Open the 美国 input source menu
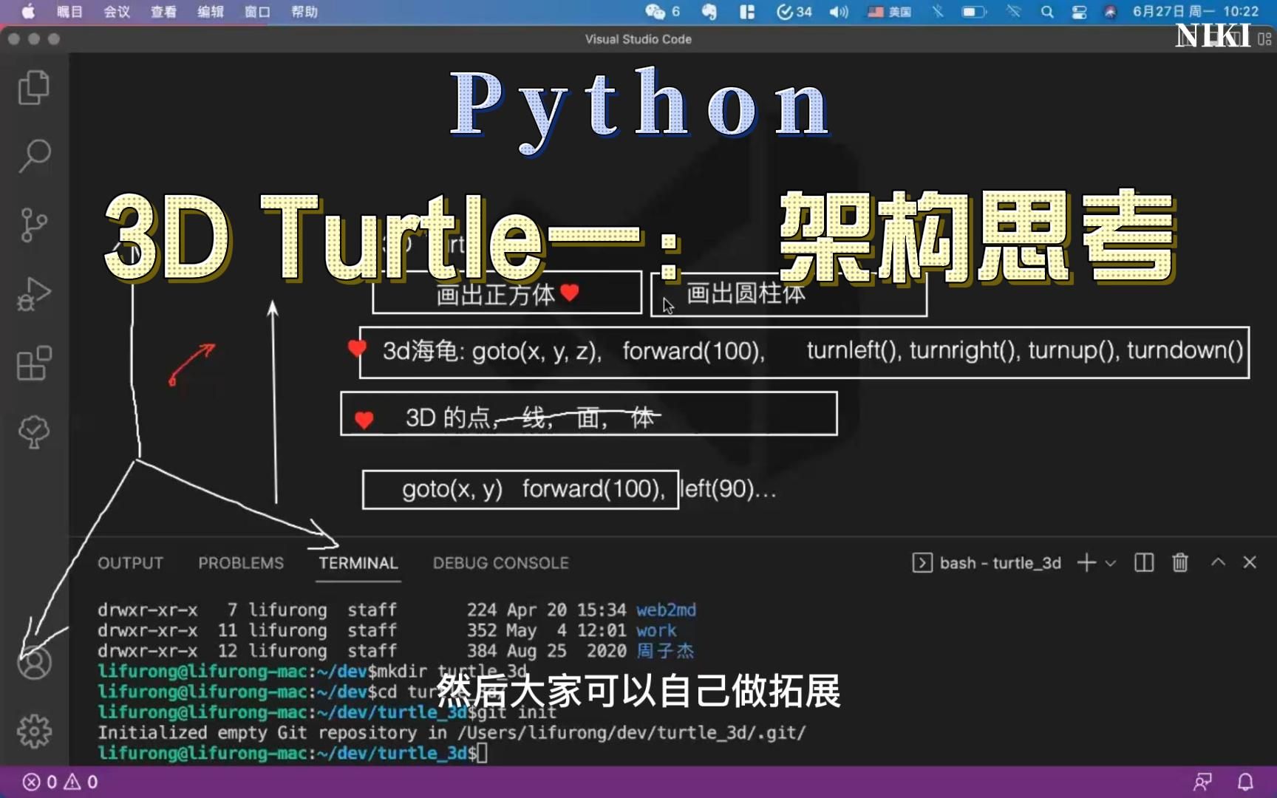Screen dimensions: 1277x798 pyautogui.click(x=888, y=12)
